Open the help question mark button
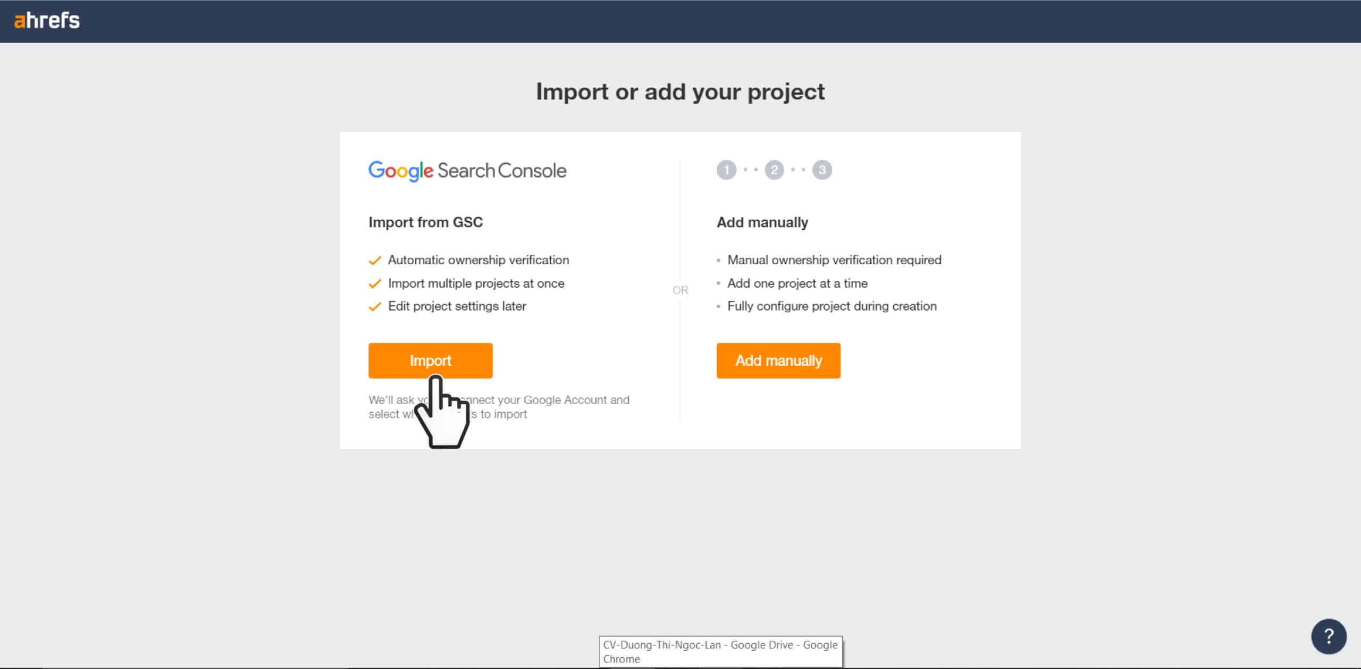1361x669 pixels. pyautogui.click(x=1329, y=636)
